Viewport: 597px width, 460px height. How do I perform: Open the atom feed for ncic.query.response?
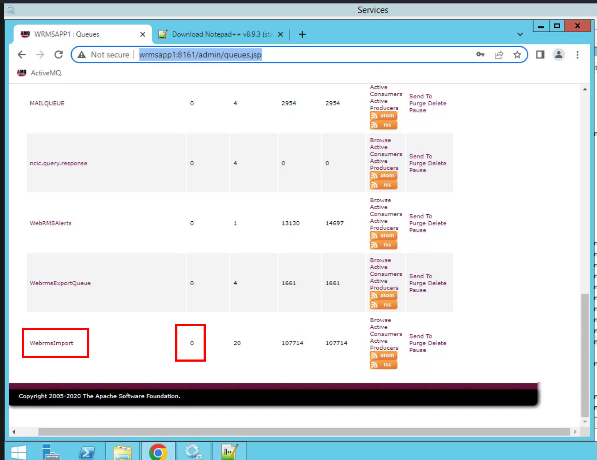tap(384, 176)
